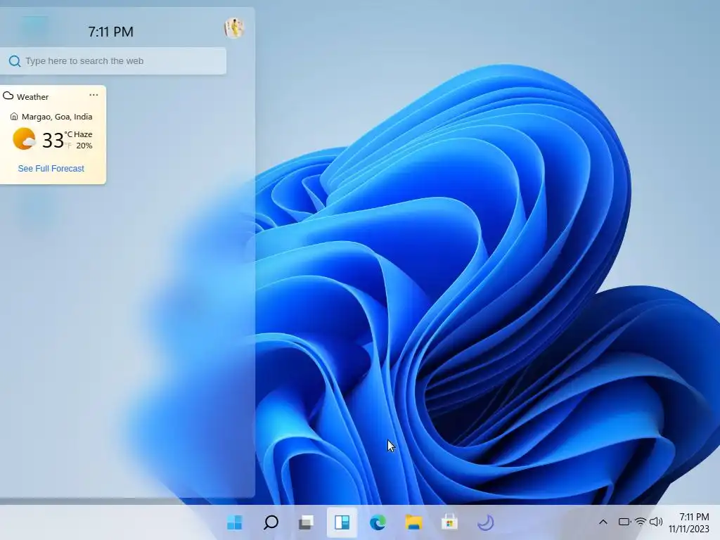This screenshot has width=720, height=540.
Task: Open the clock showing 11/11/2023
Action: [x=689, y=522]
